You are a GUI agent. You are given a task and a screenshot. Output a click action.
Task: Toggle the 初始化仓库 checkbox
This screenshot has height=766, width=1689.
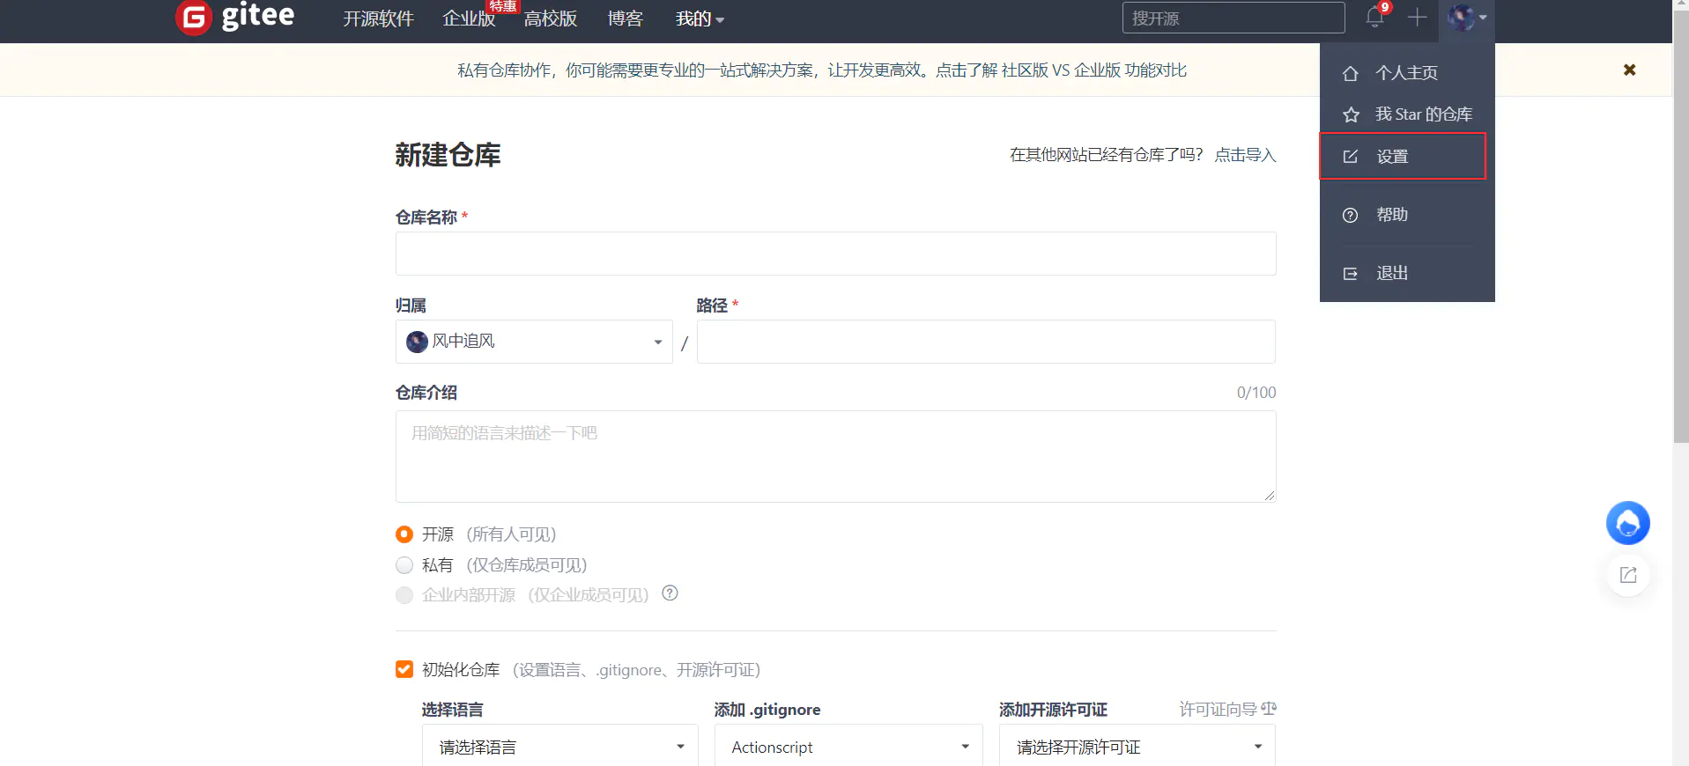click(404, 670)
